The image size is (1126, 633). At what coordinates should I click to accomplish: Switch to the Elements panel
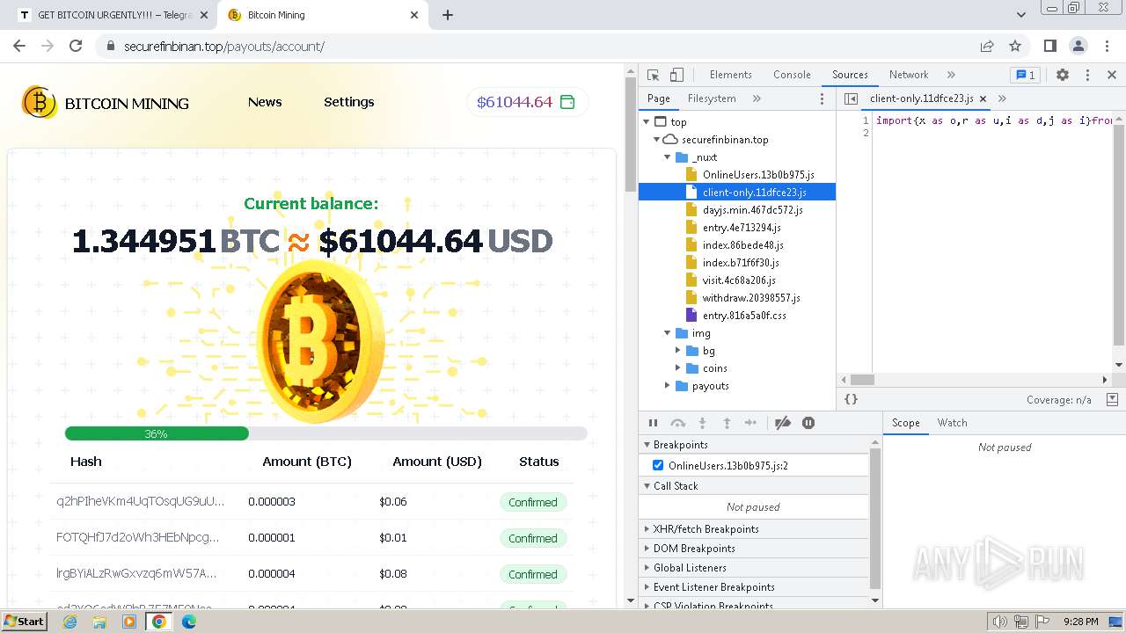[x=730, y=75]
